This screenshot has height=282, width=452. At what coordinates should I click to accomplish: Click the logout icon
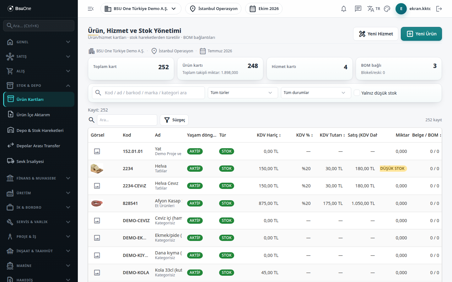(x=439, y=9)
